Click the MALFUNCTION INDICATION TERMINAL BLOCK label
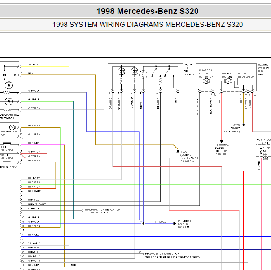Screen dimensions: 271x270 click(x=103, y=211)
